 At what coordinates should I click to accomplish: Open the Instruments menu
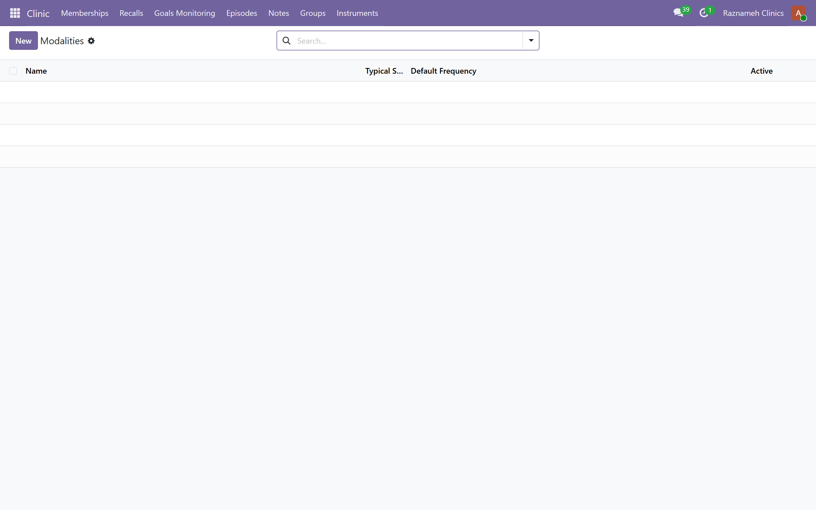pyautogui.click(x=357, y=13)
